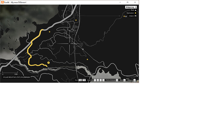Click the Select Blip down arrow
This screenshot has height=117, width=208.
tap(98, 80)
